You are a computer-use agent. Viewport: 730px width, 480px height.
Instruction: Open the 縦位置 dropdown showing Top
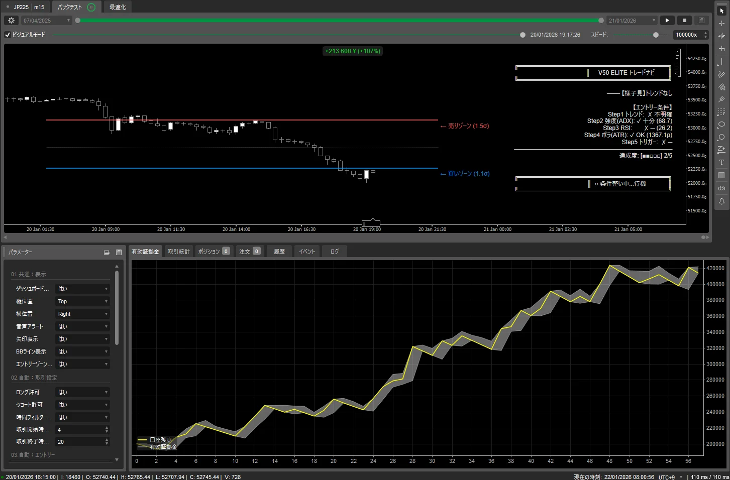(82, 301)
